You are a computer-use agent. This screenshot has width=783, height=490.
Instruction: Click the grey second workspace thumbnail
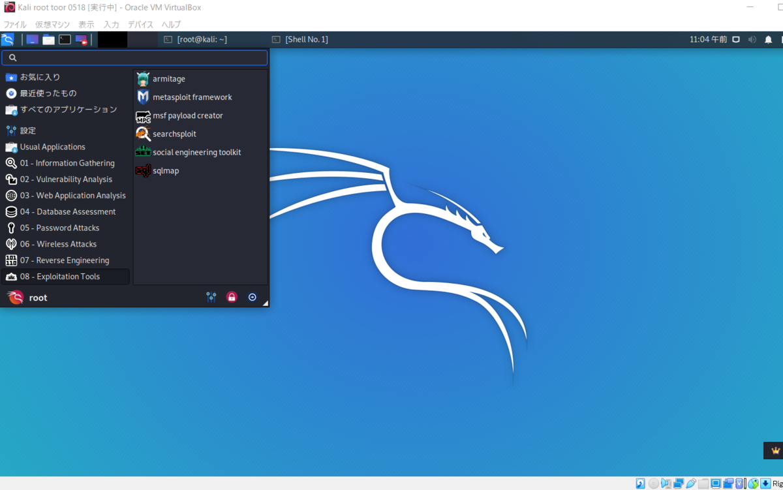pyautogui.click(x=142, y=40)
